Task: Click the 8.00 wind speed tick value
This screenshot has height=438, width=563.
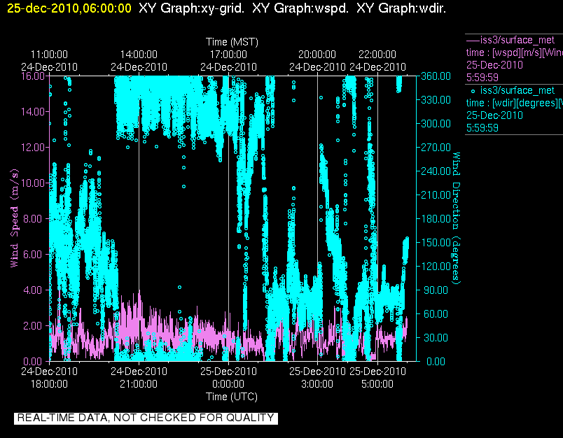Action: 33,219
